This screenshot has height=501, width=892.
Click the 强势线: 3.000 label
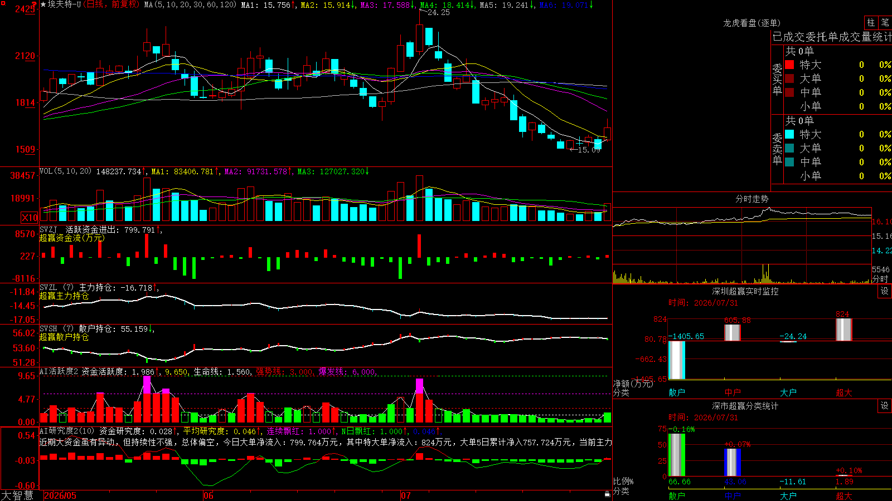(x=284, y=371)
